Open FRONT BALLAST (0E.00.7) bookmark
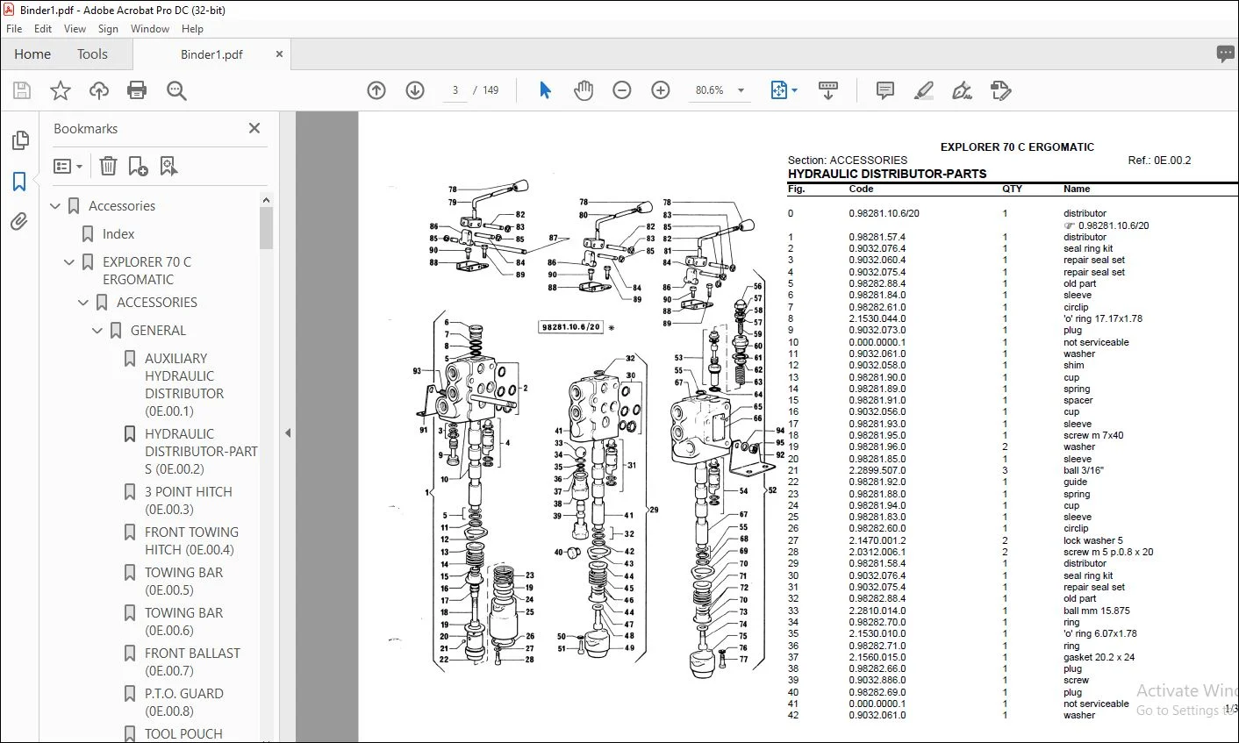Screen dimensions: 1239x743 [x=192, y=661]
